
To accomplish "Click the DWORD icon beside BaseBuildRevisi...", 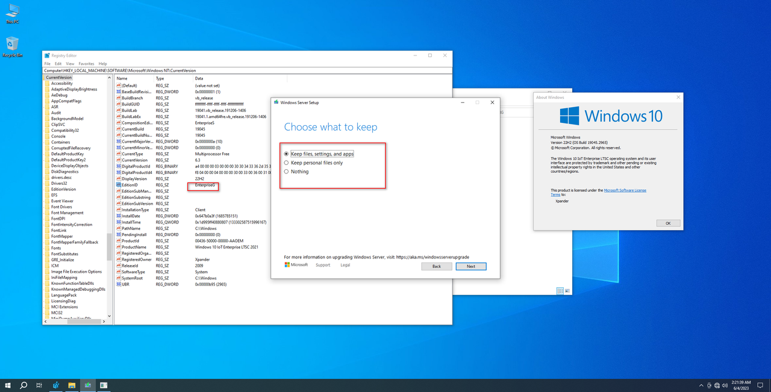I will 118,92.
